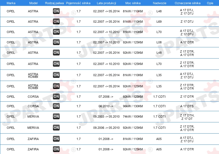219x154 pixels.
Task: Click the Model column header
Action: pos(33,3)
